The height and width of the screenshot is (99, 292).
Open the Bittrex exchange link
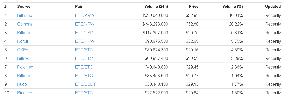coord(23,58)
